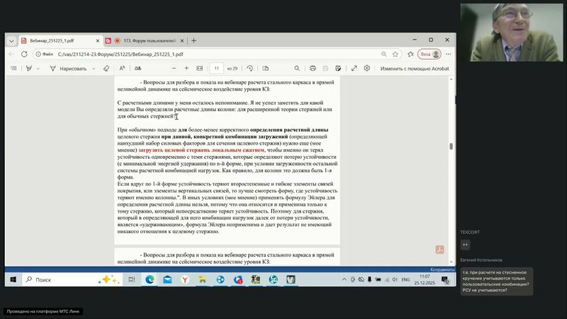Click the ТЕХСОФТ chat avatar icon
The width and height of the screenshot is (567, 319).
point(465,245)
